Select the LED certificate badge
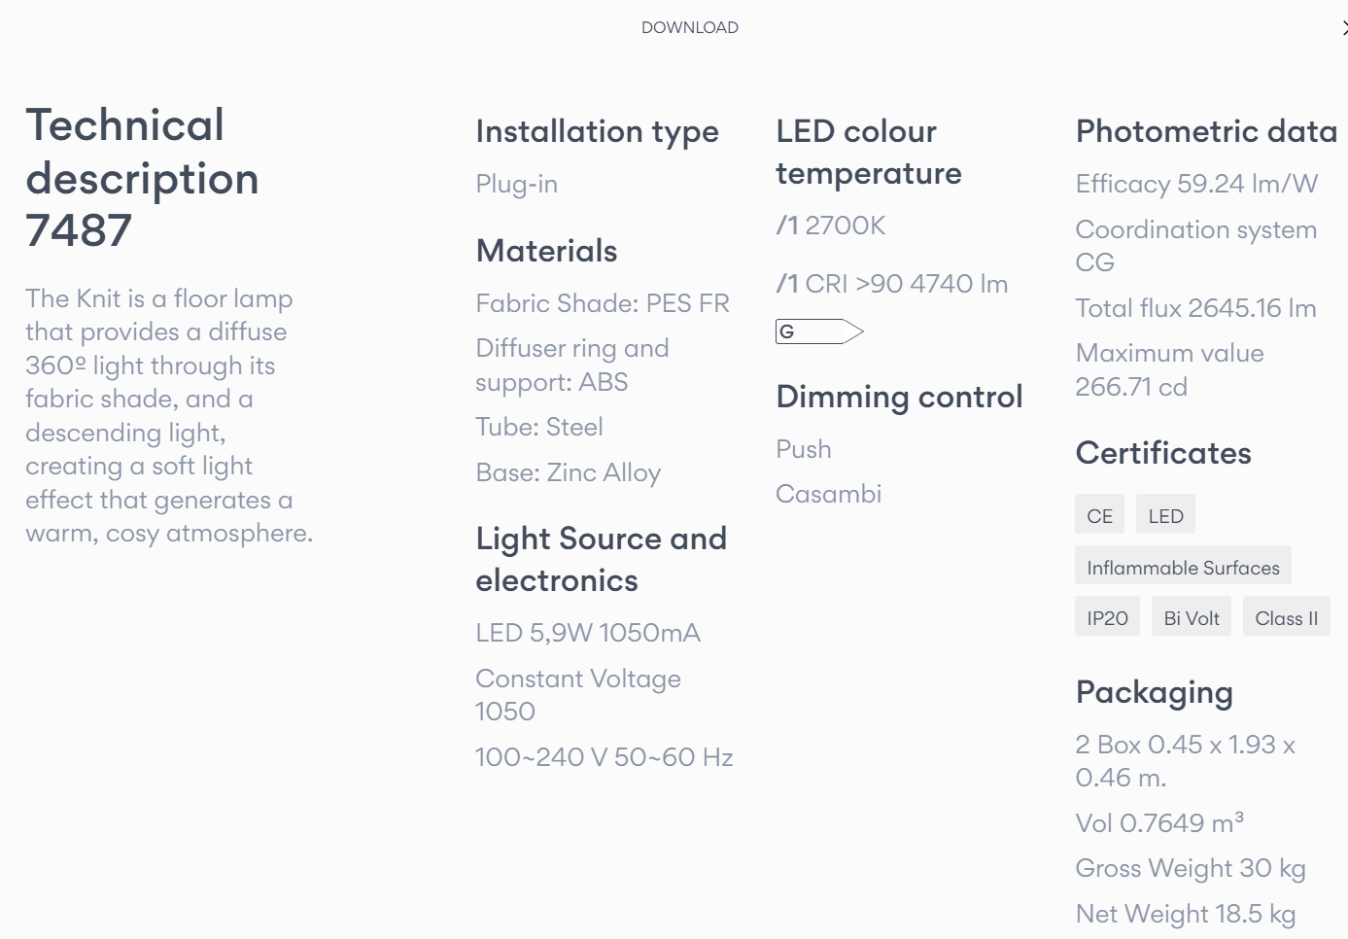Viewport: 1348px width, 939px height. pyautogui.click(x=1165, y=515)
